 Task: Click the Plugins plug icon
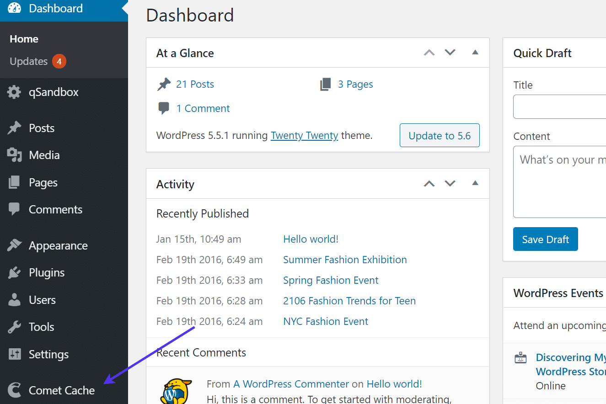(x=14, y=273)
